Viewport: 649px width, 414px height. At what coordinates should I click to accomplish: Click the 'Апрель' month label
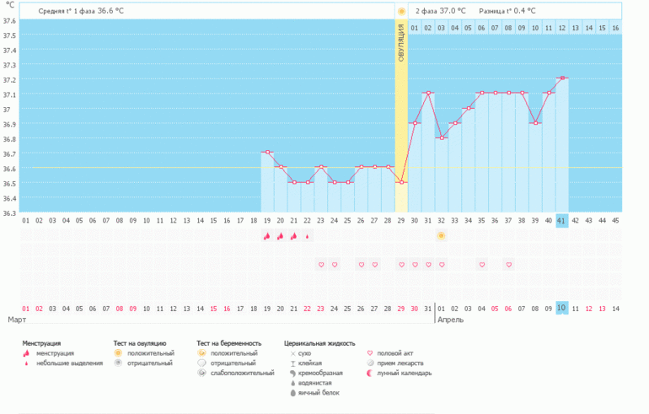coord(453,321)
